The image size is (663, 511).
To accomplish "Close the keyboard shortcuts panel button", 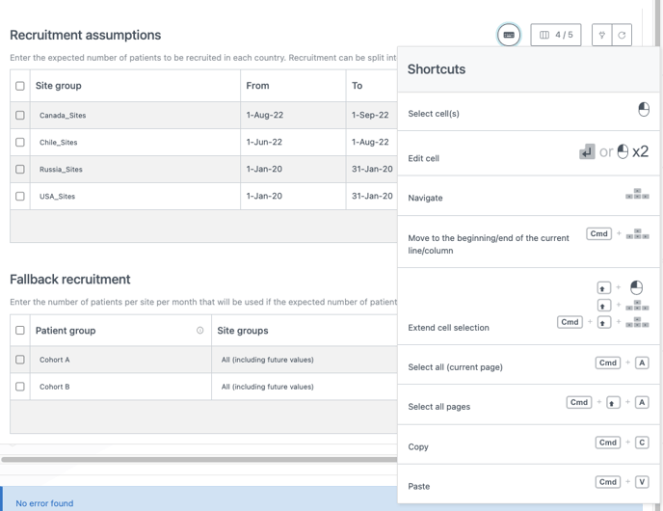I will tap(509, 36).
